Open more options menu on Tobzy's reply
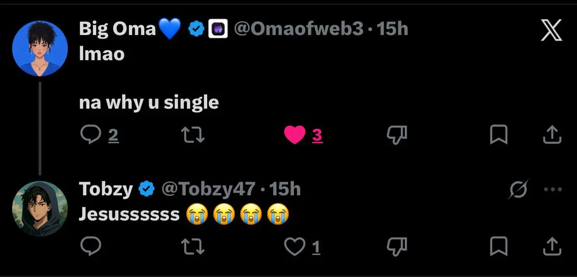The image size is (577, 277). click(552, 190)
